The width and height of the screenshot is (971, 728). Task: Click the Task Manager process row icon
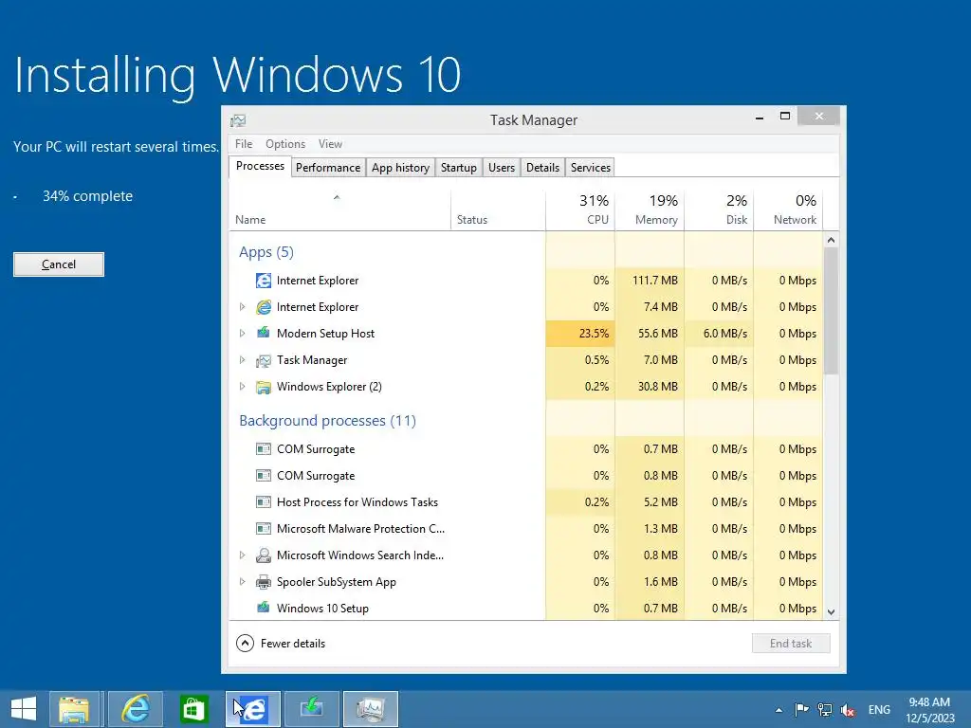264,360
